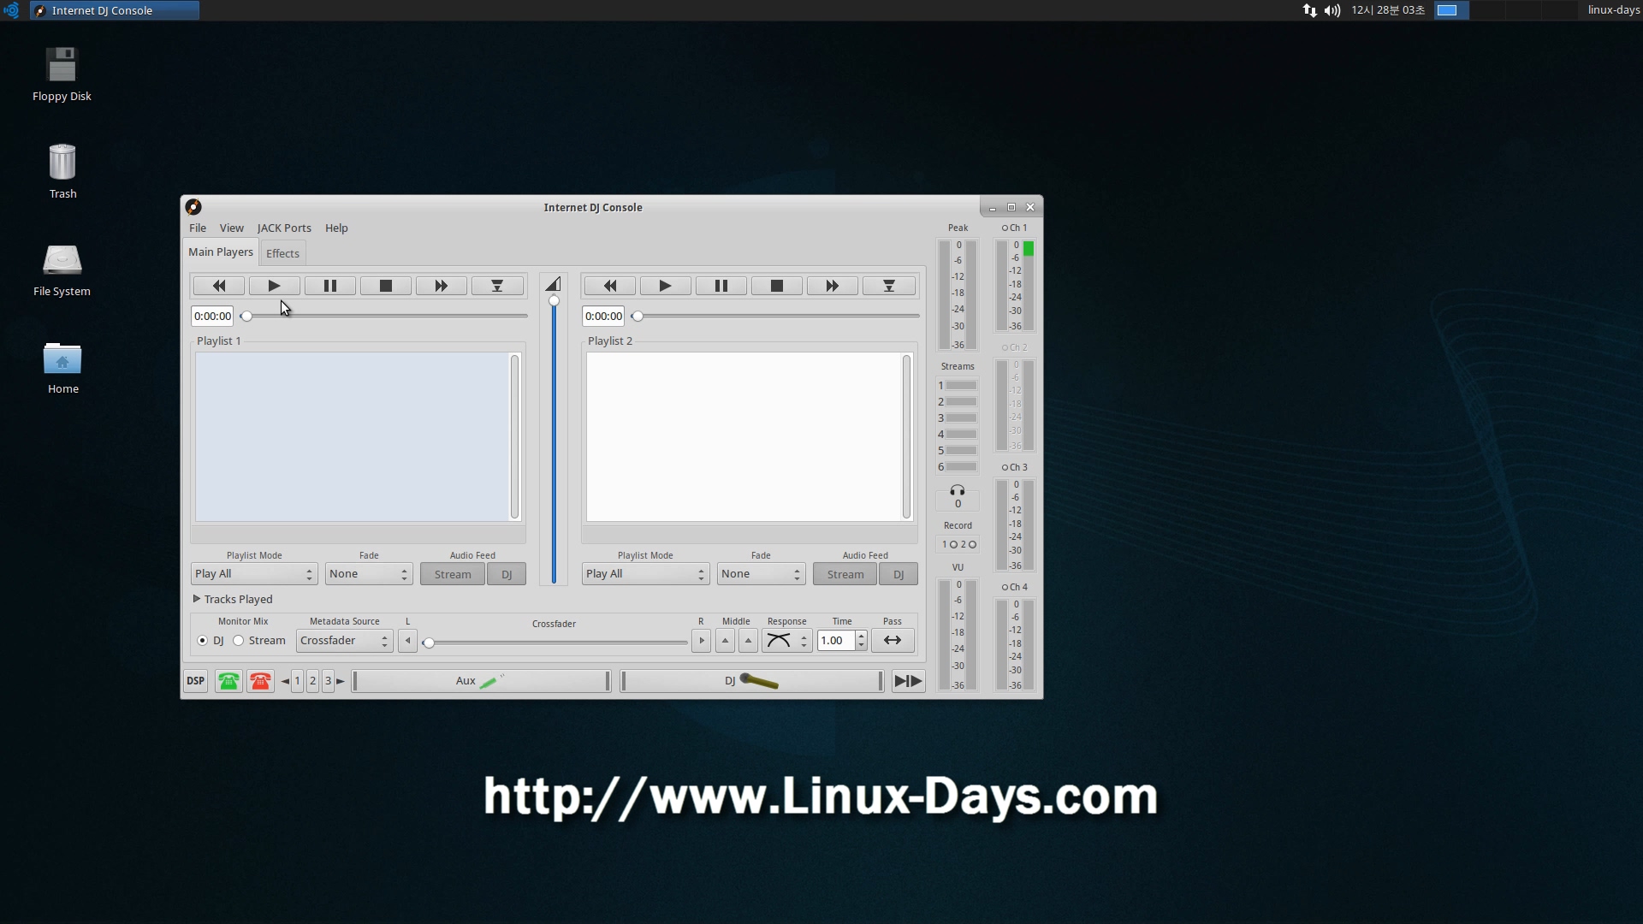Move crossfader fully left with arrow
The width and height of the screenshot is (1643, 924).
pyautogui.click(x=408, y=641)
